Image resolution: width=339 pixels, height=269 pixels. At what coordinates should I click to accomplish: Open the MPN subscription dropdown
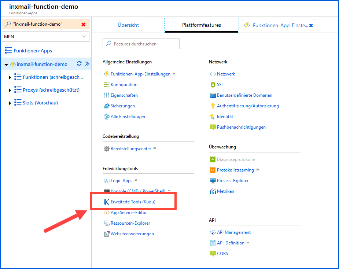point(45,37)
